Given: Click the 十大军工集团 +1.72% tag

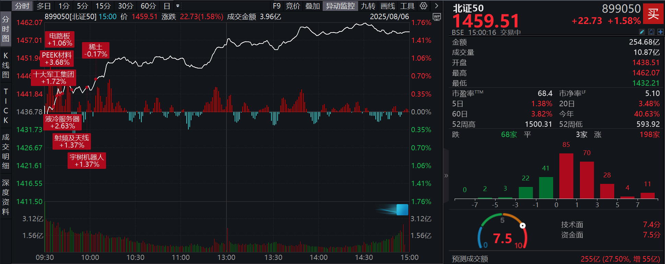Looking at the screenshot, I should (54, 78).
